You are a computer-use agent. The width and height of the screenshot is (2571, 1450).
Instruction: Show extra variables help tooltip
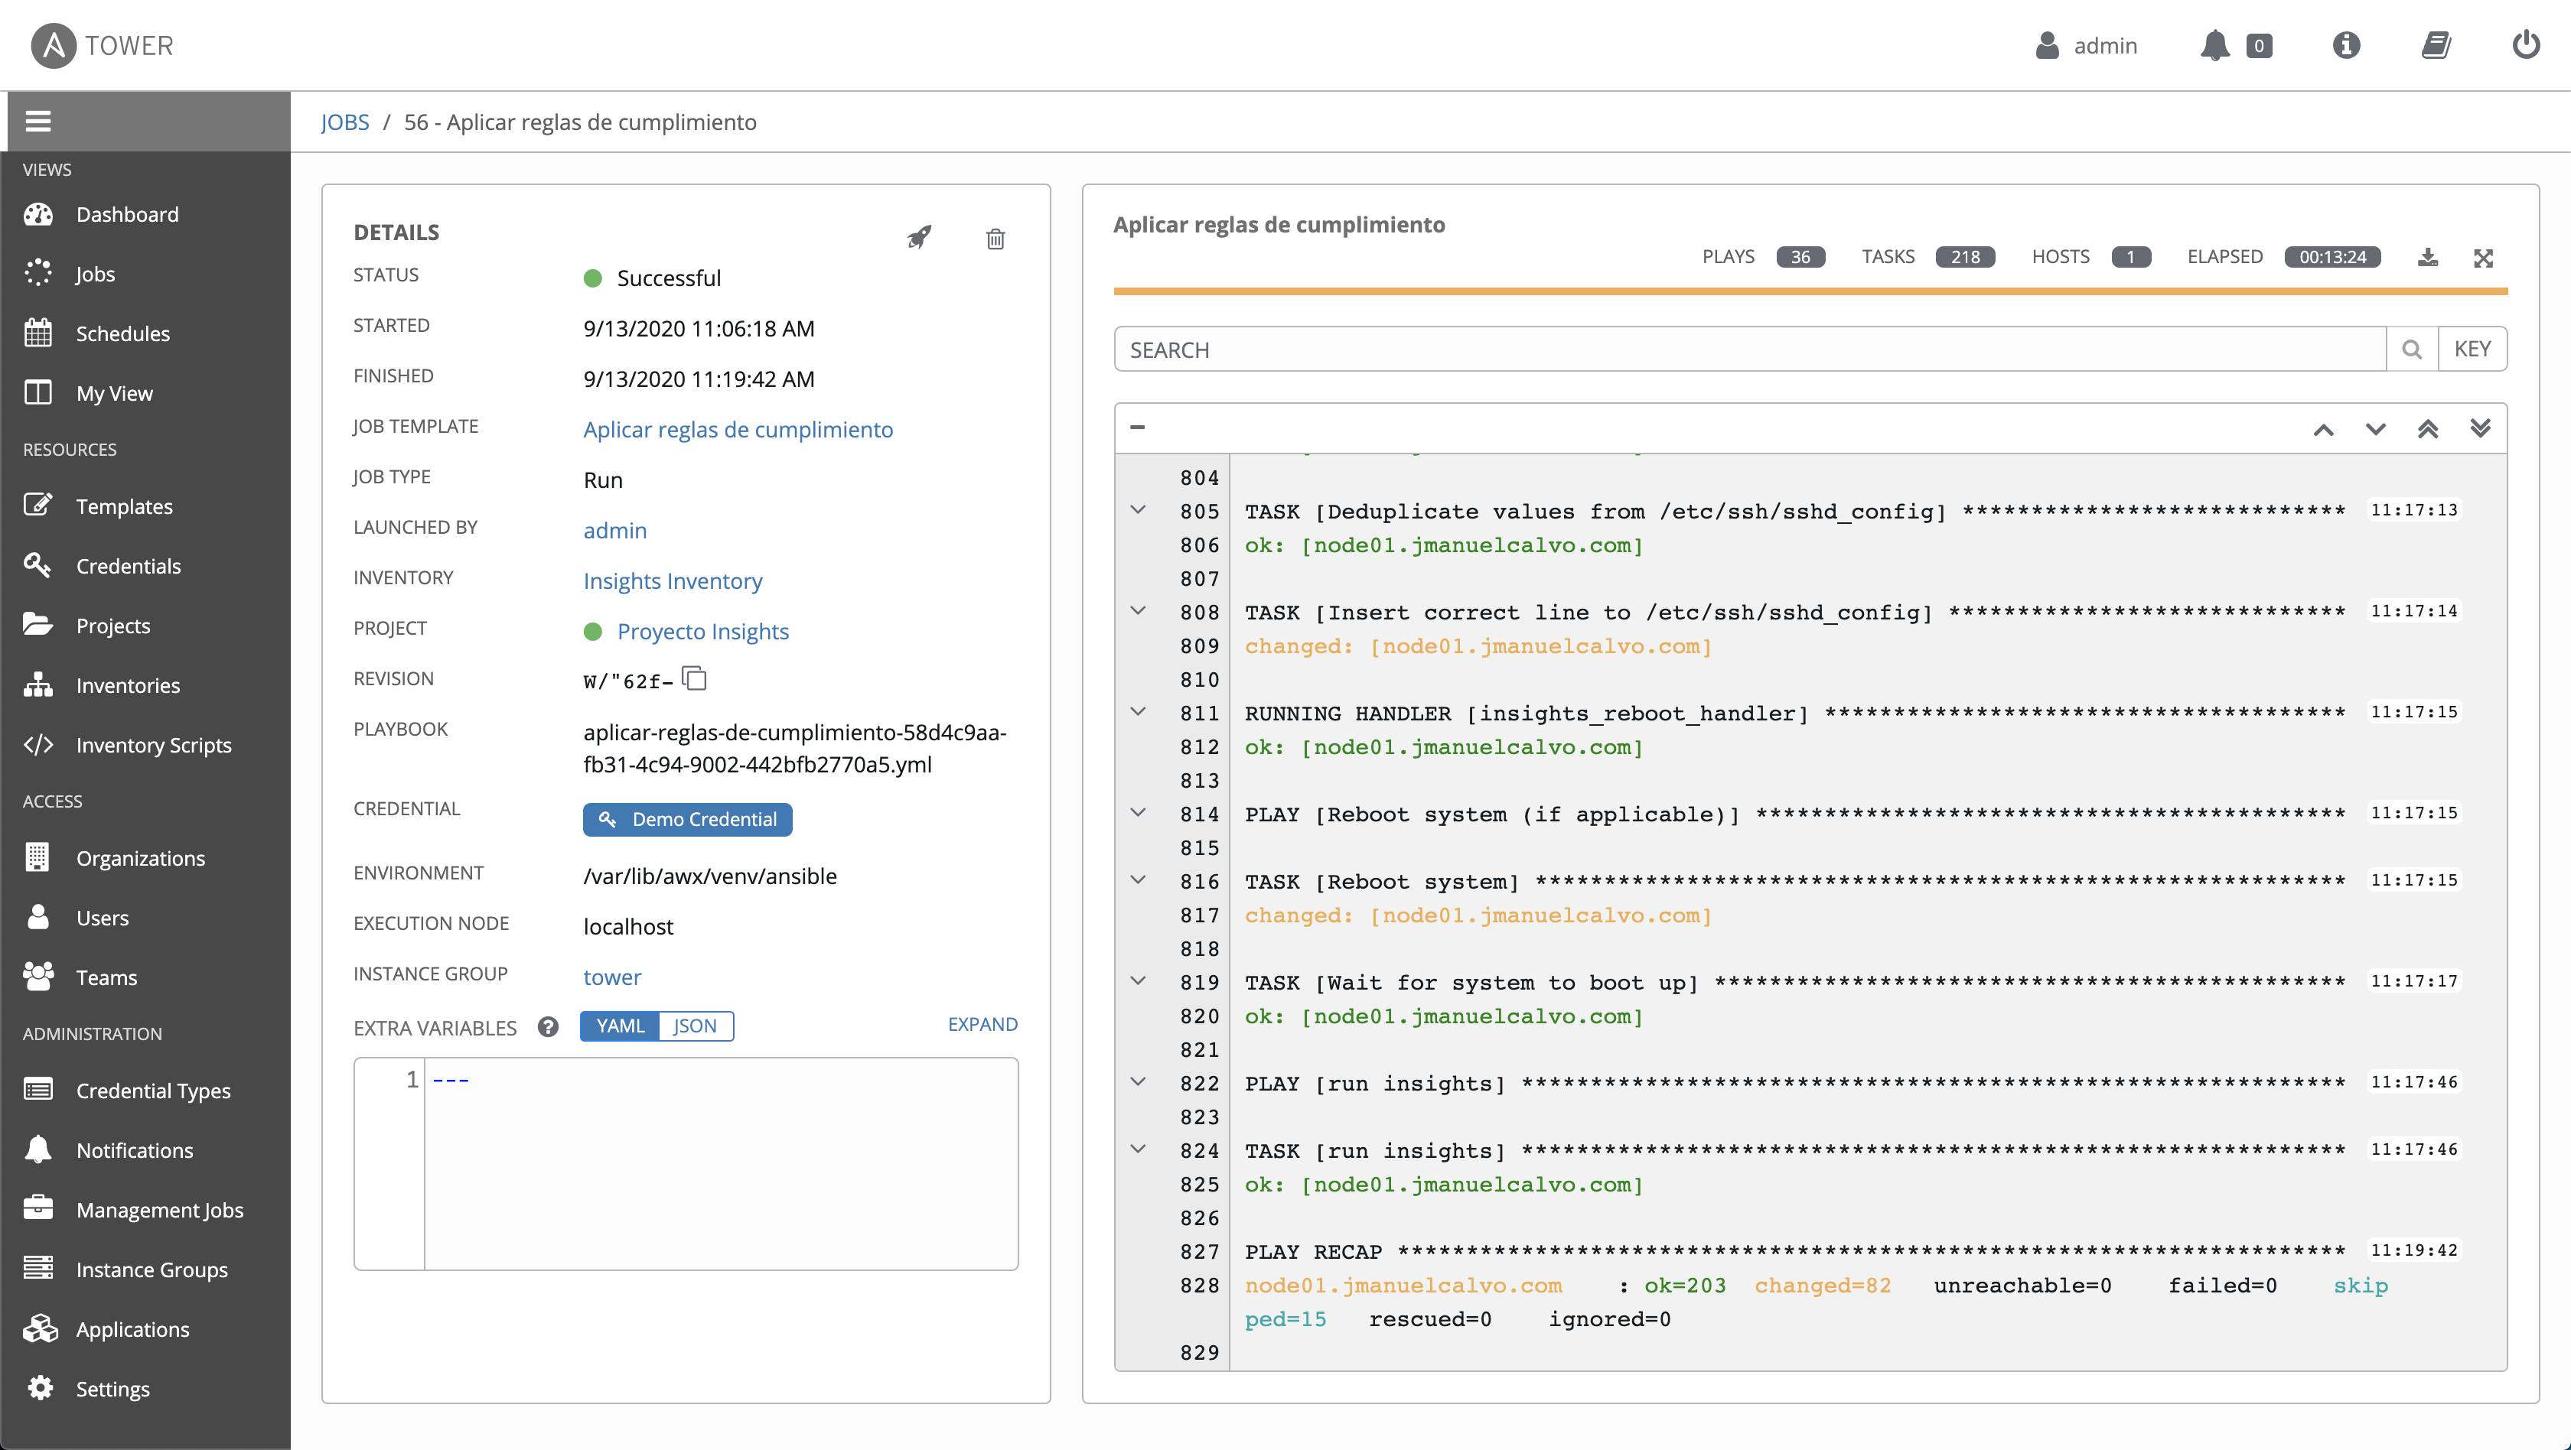coord(548,1027)
